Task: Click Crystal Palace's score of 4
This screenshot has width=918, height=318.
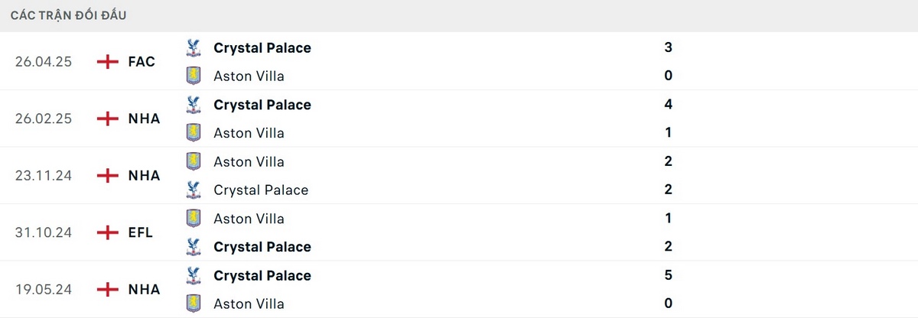Action: 669,105
